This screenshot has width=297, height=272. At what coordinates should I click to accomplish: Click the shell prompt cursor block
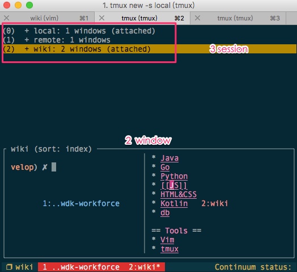click(x=54, y=167)
